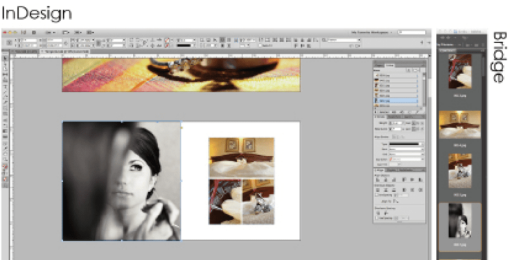Distribute top edges in Align panel

point(378,190)
